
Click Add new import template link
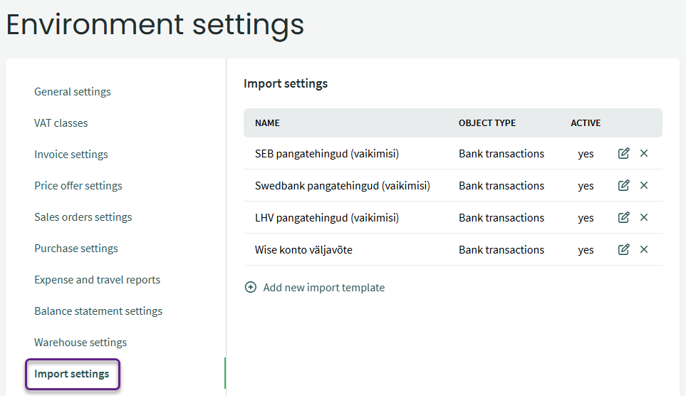pos(324,288)
